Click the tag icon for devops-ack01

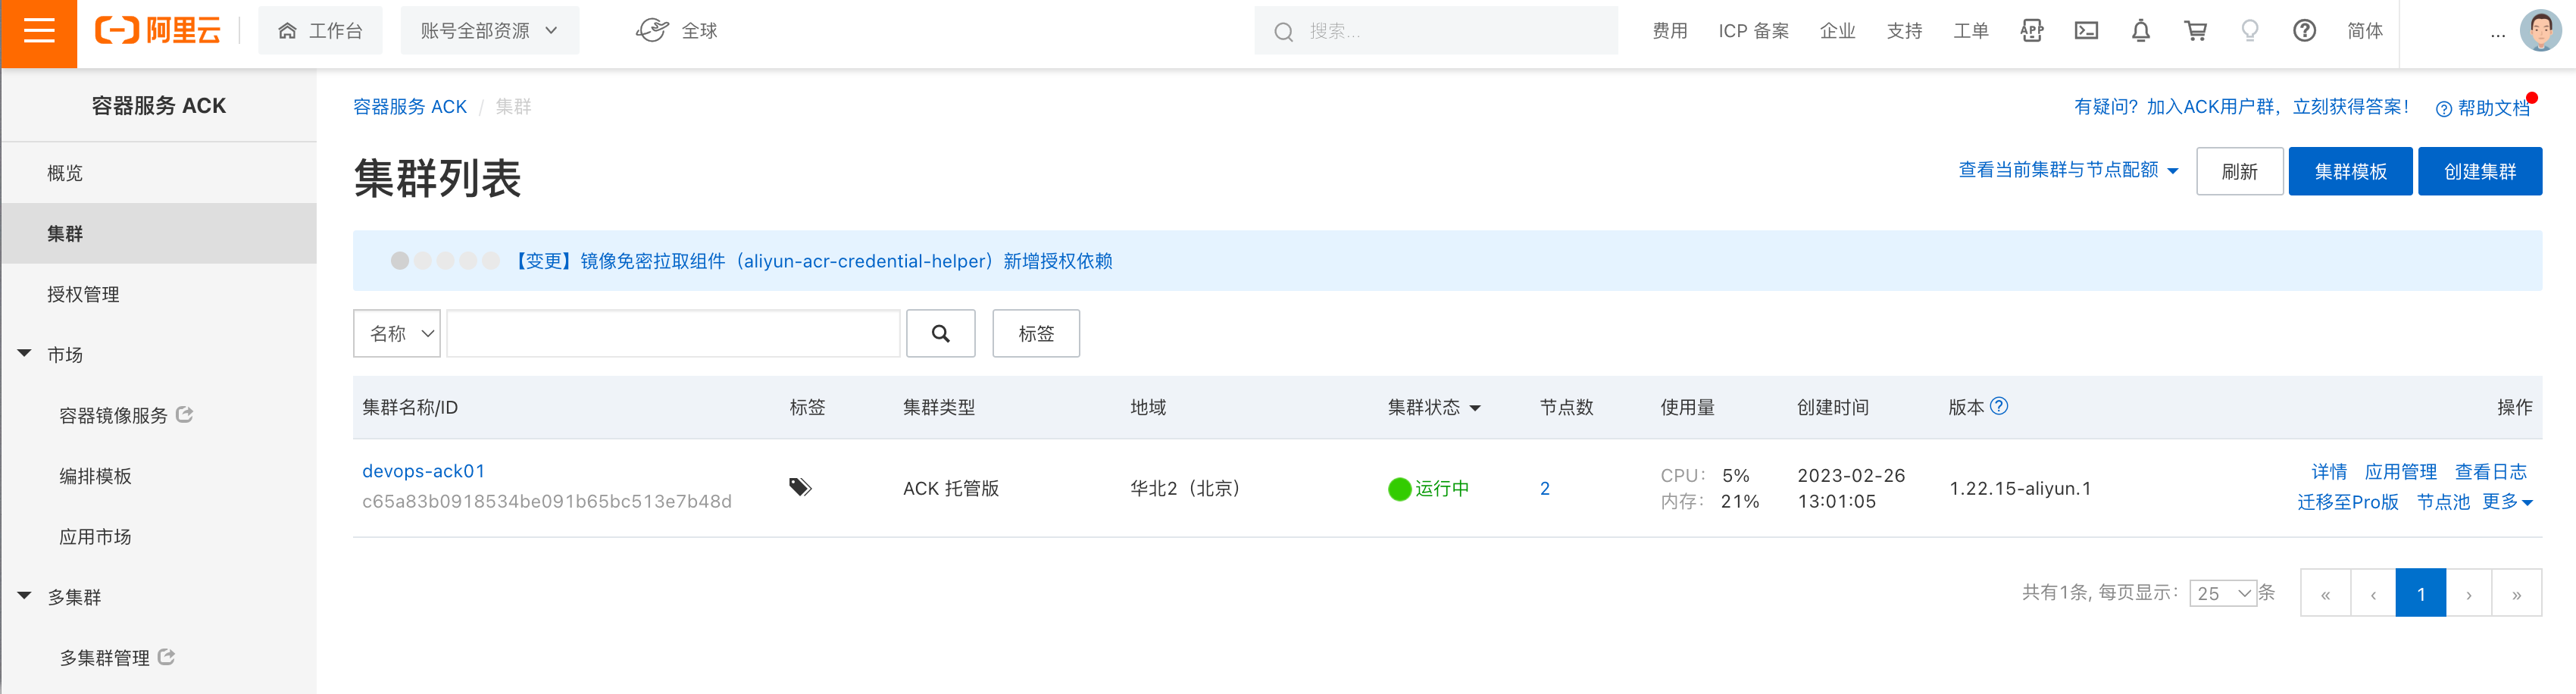click(800, 488)
